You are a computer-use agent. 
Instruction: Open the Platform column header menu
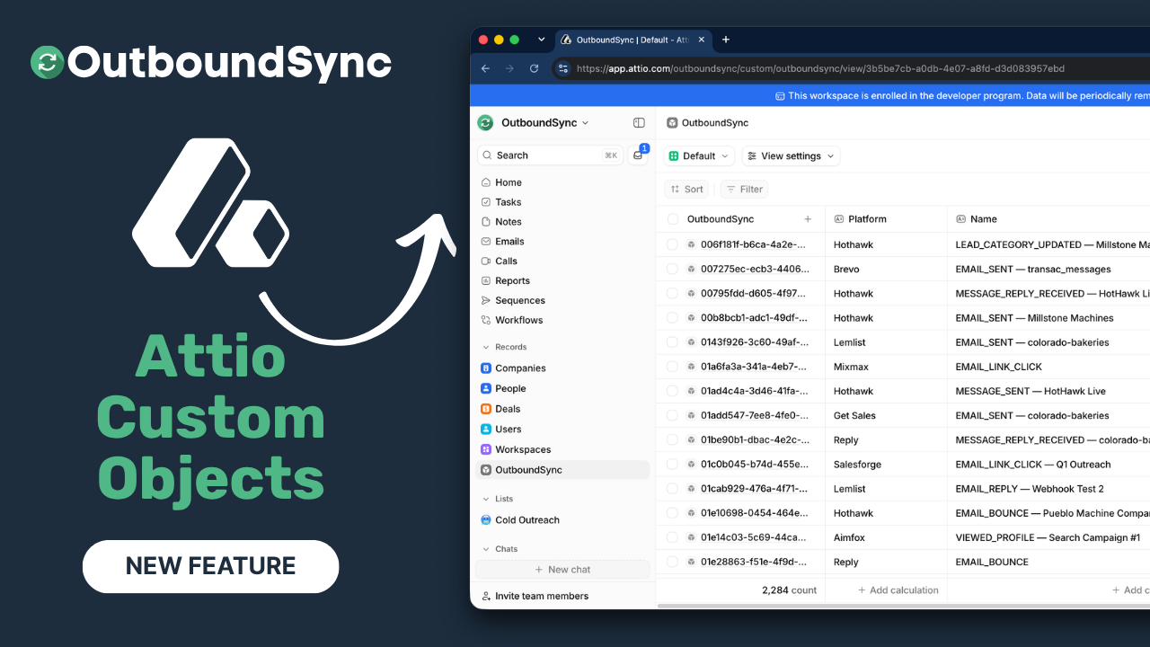(886, 219)
